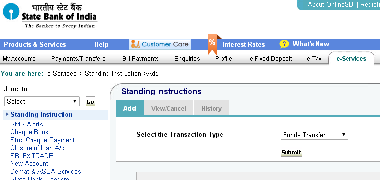Click the arrow beside Standing Instruction
The width and height of the screenshot is (380, 189).
pyautogui.click(x=7, y=114)
